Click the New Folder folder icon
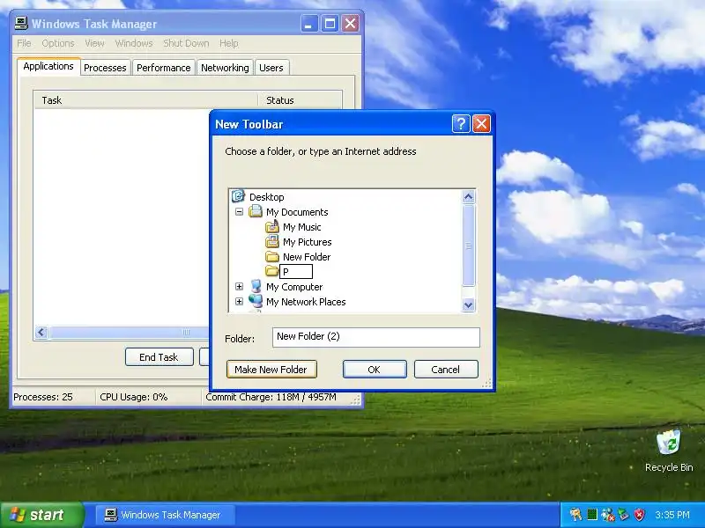 (x=272, y=256)
